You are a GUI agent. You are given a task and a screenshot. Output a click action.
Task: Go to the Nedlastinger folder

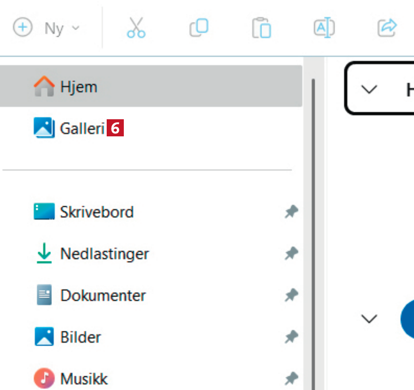coord(104,254)
